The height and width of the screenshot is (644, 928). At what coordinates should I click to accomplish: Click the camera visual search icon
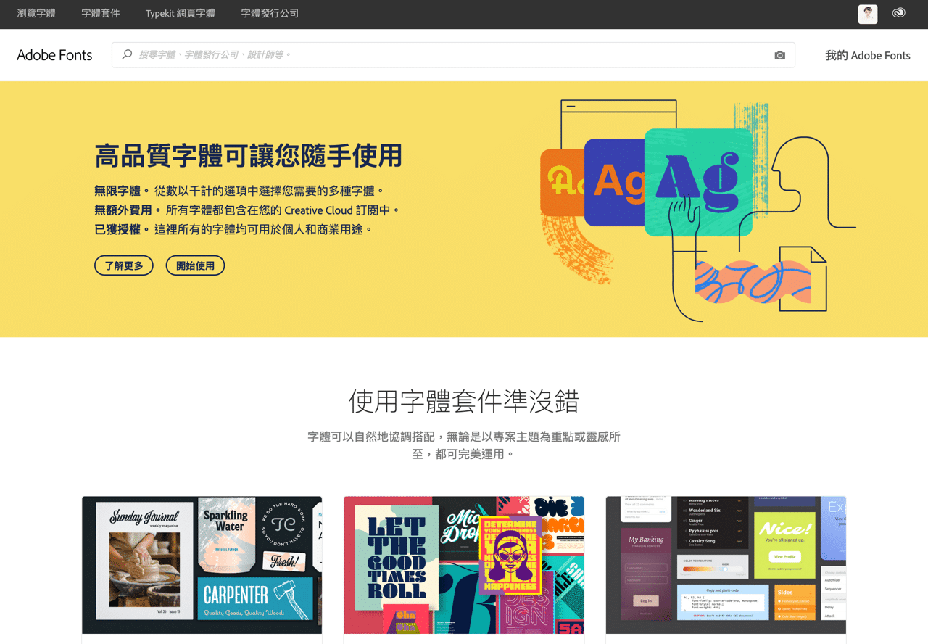tap(780, 55)
